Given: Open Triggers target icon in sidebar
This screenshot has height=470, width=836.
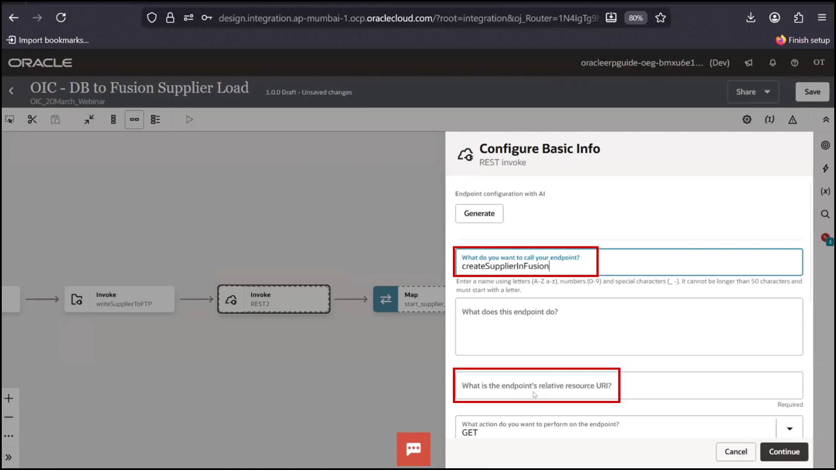Looking at the screenshot, I should (825, 145).
